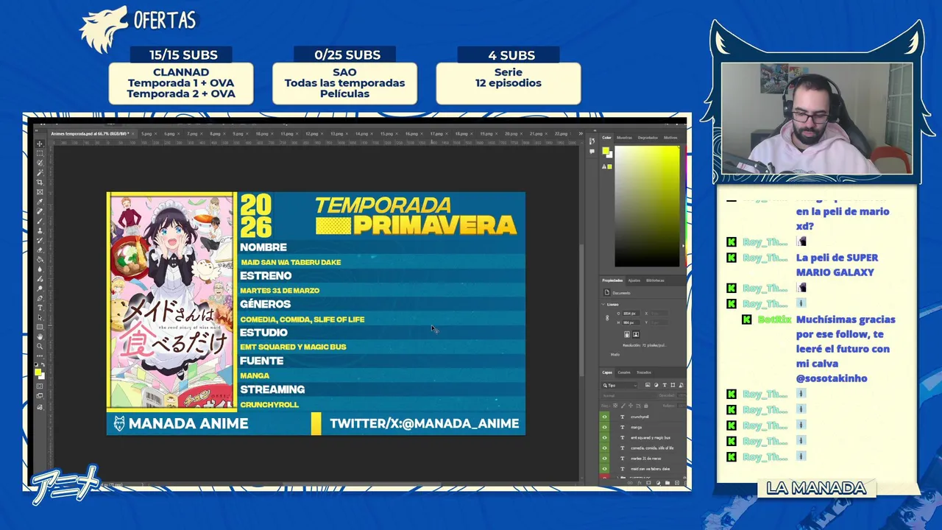The height and width of the screenshot is (530, 942).
Task: Select the Magic Wand tool
Action: point(40,172)
